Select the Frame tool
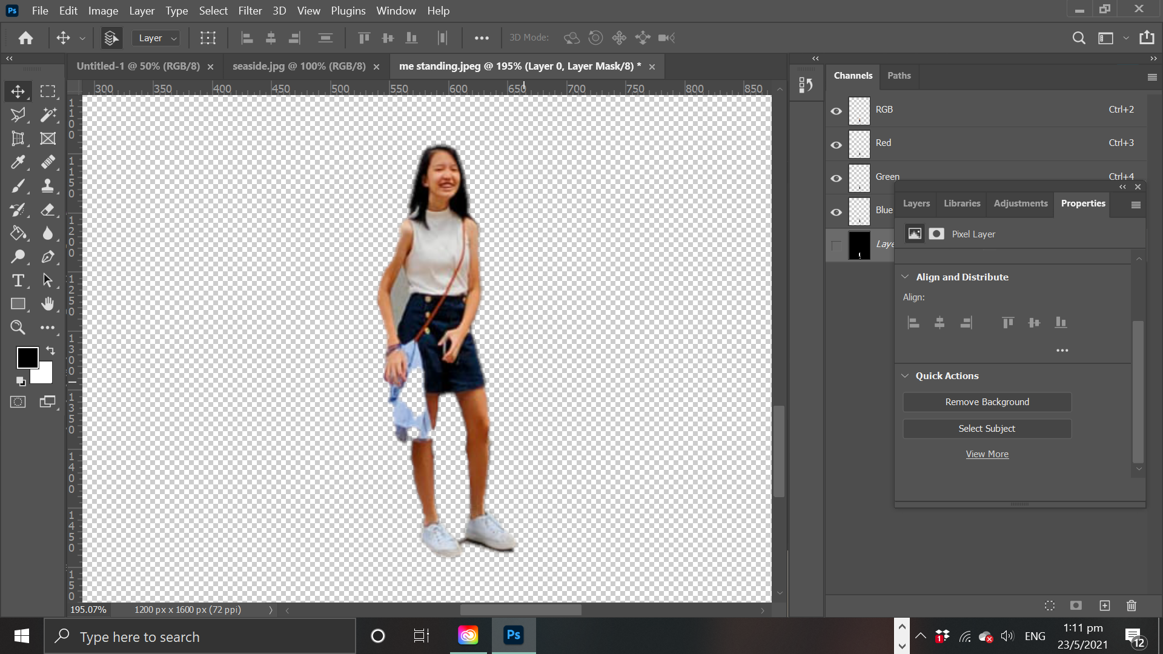1163x654 pixels. [48, 139]
